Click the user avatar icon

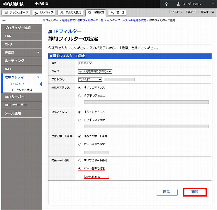(x=178, y=4)
